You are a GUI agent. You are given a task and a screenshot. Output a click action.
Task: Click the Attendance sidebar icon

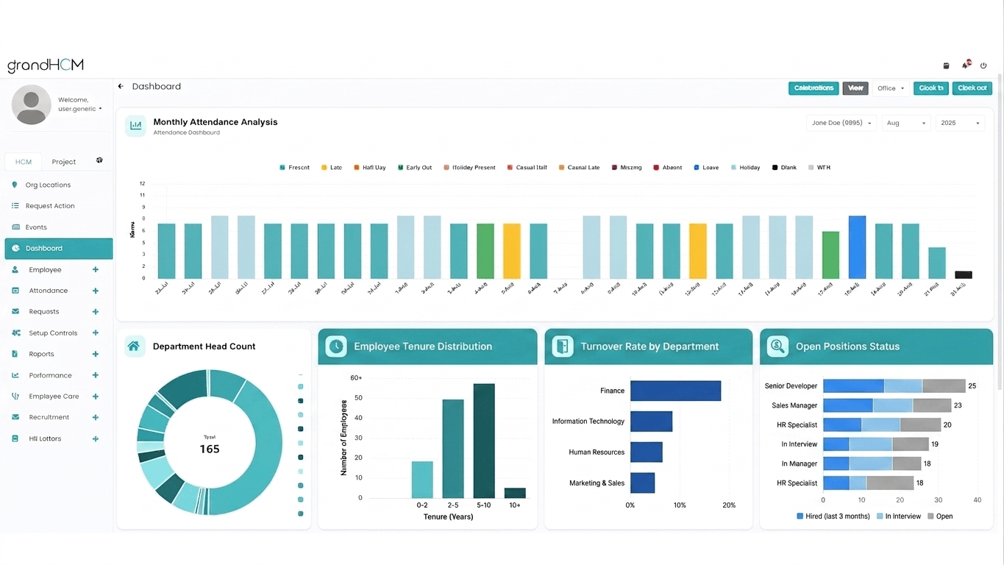(15, 291)
